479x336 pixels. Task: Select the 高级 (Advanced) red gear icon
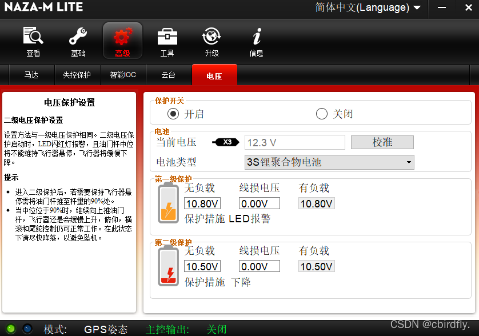(122, 41)
